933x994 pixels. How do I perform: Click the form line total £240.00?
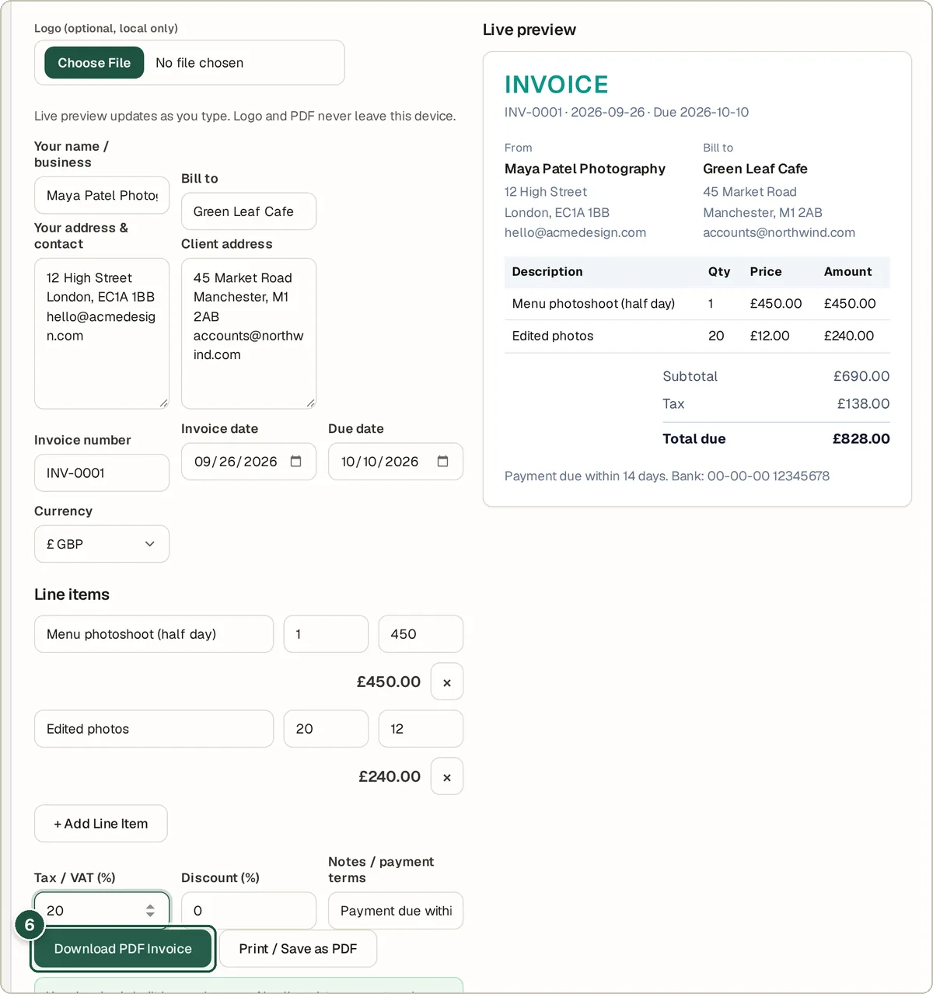pyautogui.click(x=390, y=776)
